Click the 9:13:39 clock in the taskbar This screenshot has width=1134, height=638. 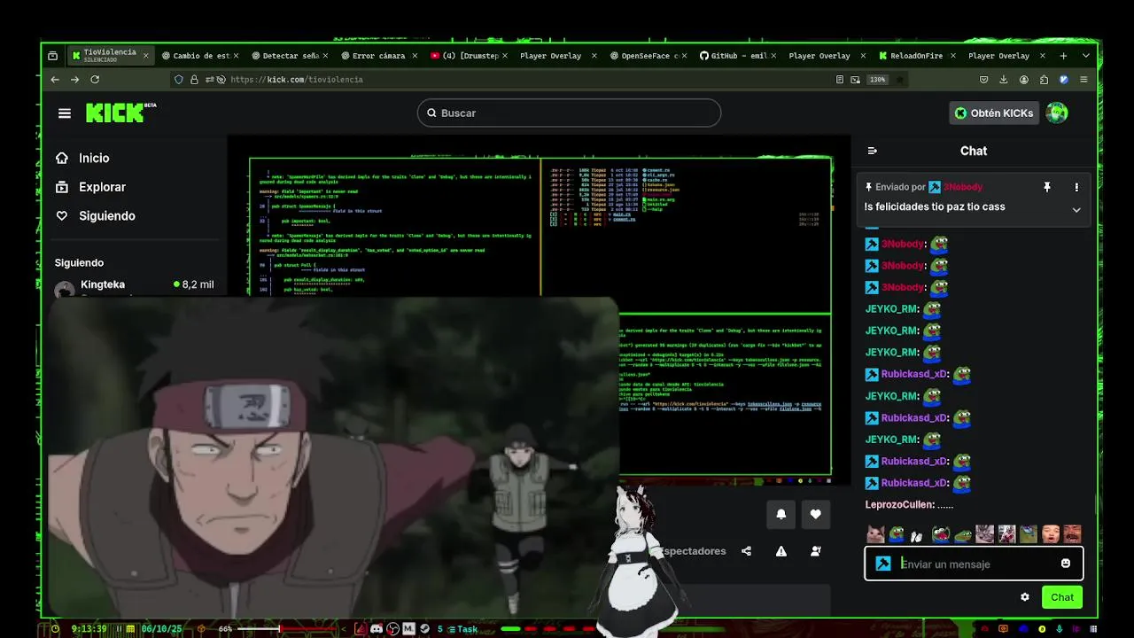[89, 629]
